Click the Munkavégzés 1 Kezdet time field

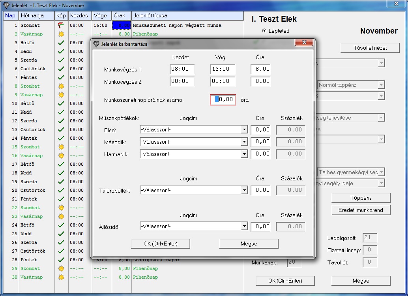[182, 69]
